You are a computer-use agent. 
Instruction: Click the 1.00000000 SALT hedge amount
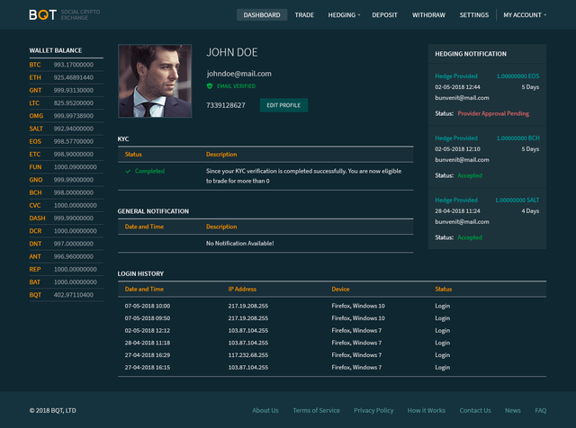(x=517, y=200)
